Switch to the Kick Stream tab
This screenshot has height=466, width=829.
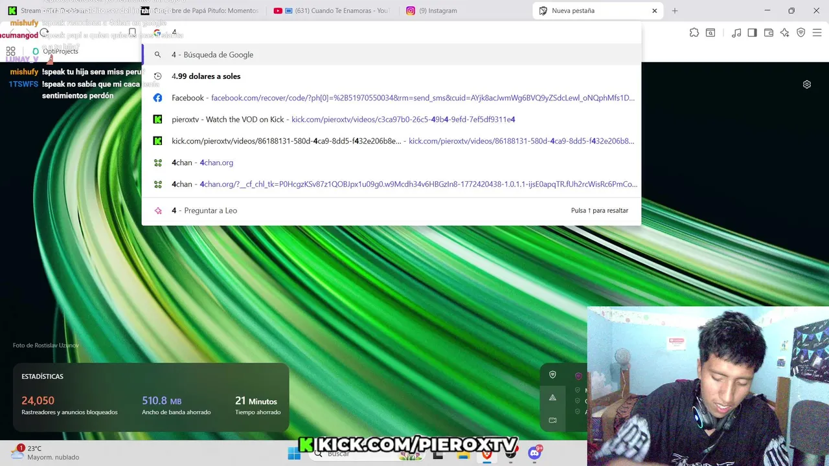click(70, 10)
